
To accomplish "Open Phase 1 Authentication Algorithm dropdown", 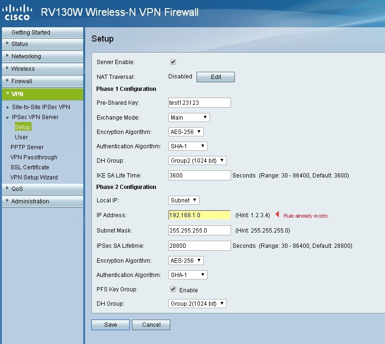I will click(x=188, y=146).
